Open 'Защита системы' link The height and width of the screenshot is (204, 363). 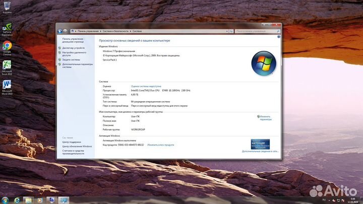tap(71, 59)
